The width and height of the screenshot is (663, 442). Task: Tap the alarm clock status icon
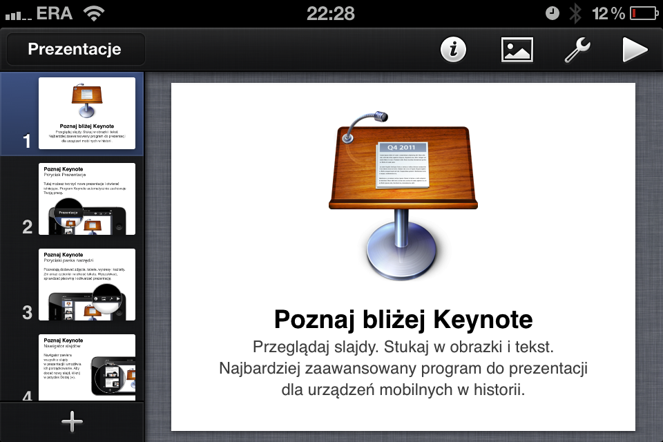click(552, 14)
